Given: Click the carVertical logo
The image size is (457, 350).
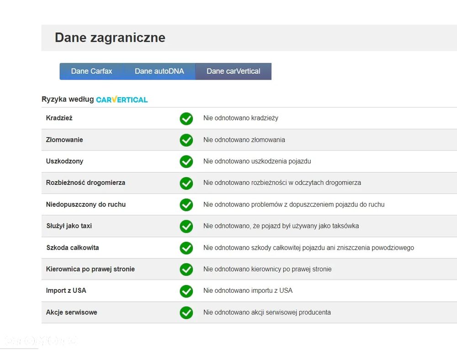Looking at the screenshot, I should pos(122,99).
